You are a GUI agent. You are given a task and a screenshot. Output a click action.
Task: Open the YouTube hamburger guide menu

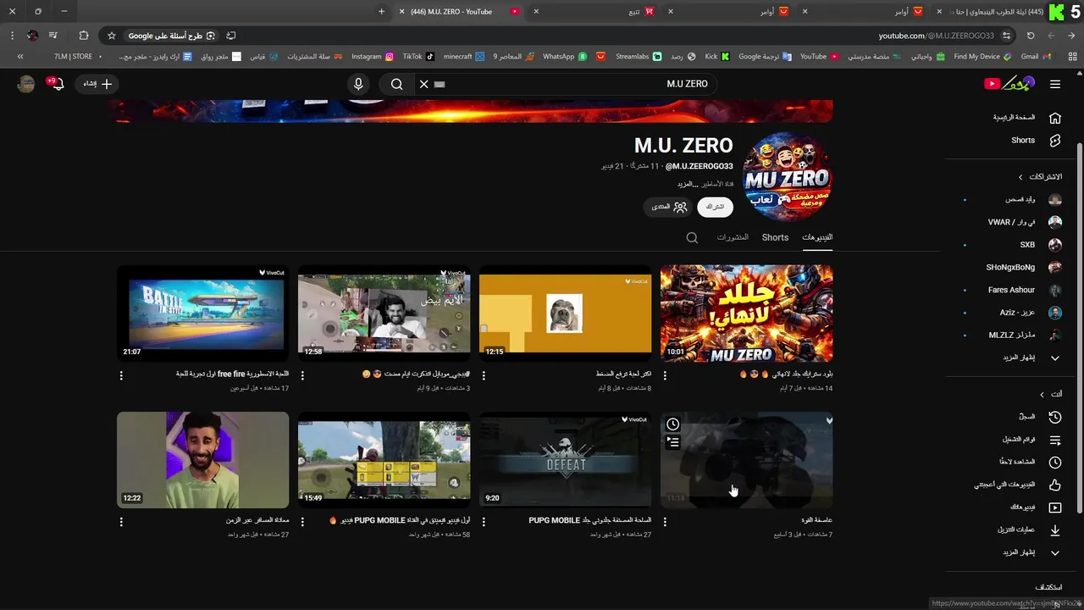coord(1055,84)
